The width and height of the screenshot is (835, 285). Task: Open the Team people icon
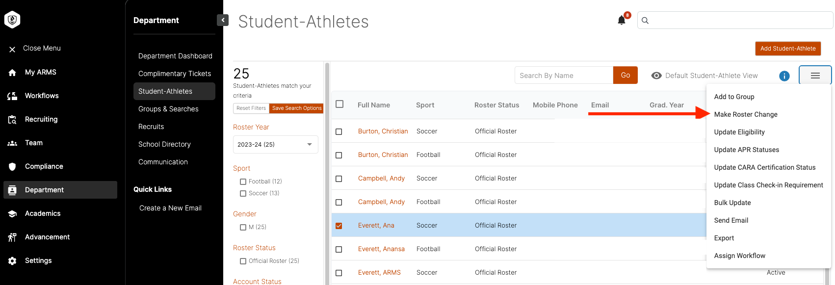(x=12, y=143)
